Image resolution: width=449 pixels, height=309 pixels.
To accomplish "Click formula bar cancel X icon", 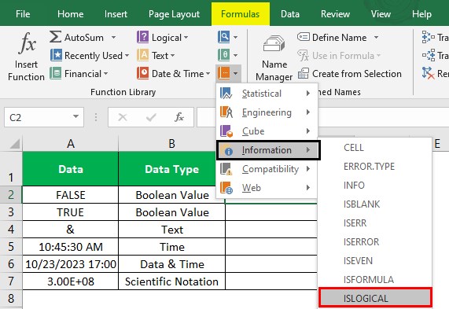I will pyautogui.click(x=123, y=117).
